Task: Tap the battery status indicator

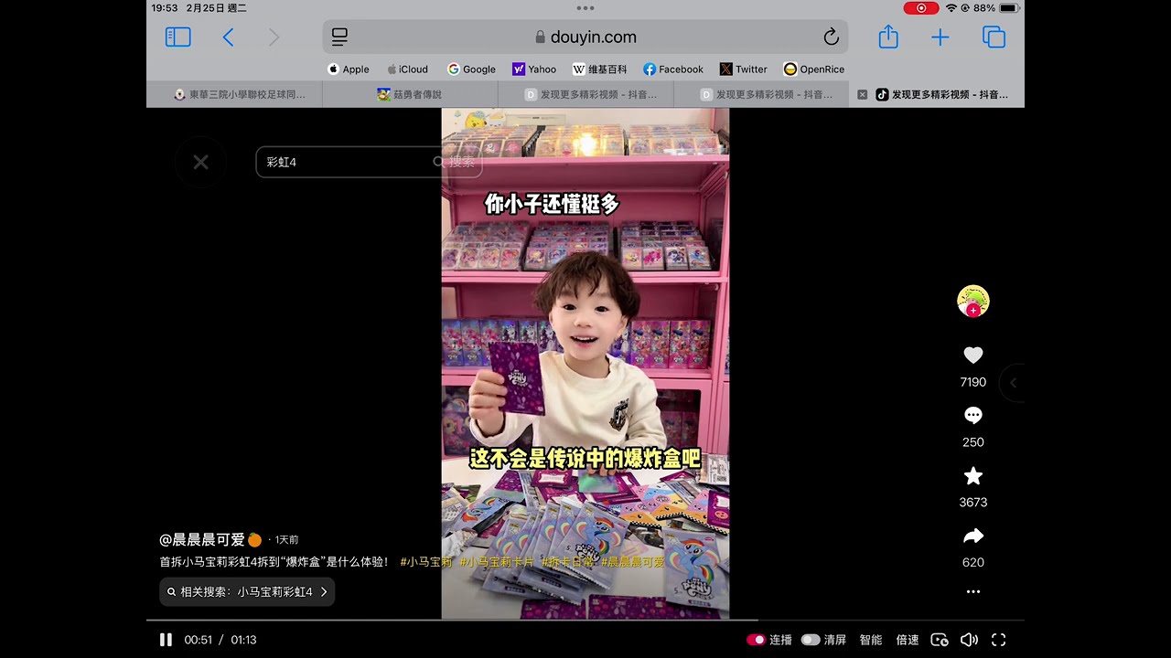Action: click(x=1009, y=8)
